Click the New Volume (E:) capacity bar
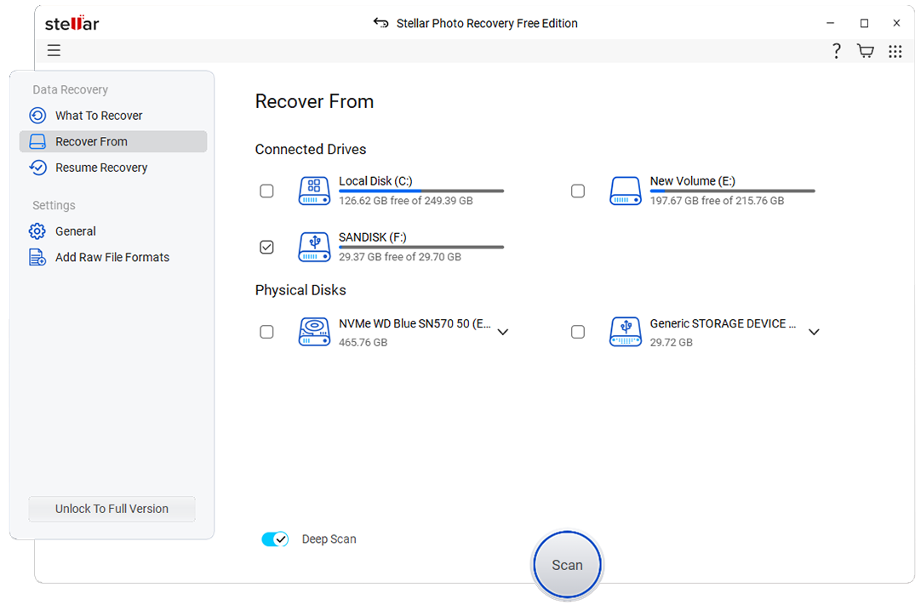 pos(732,191)
